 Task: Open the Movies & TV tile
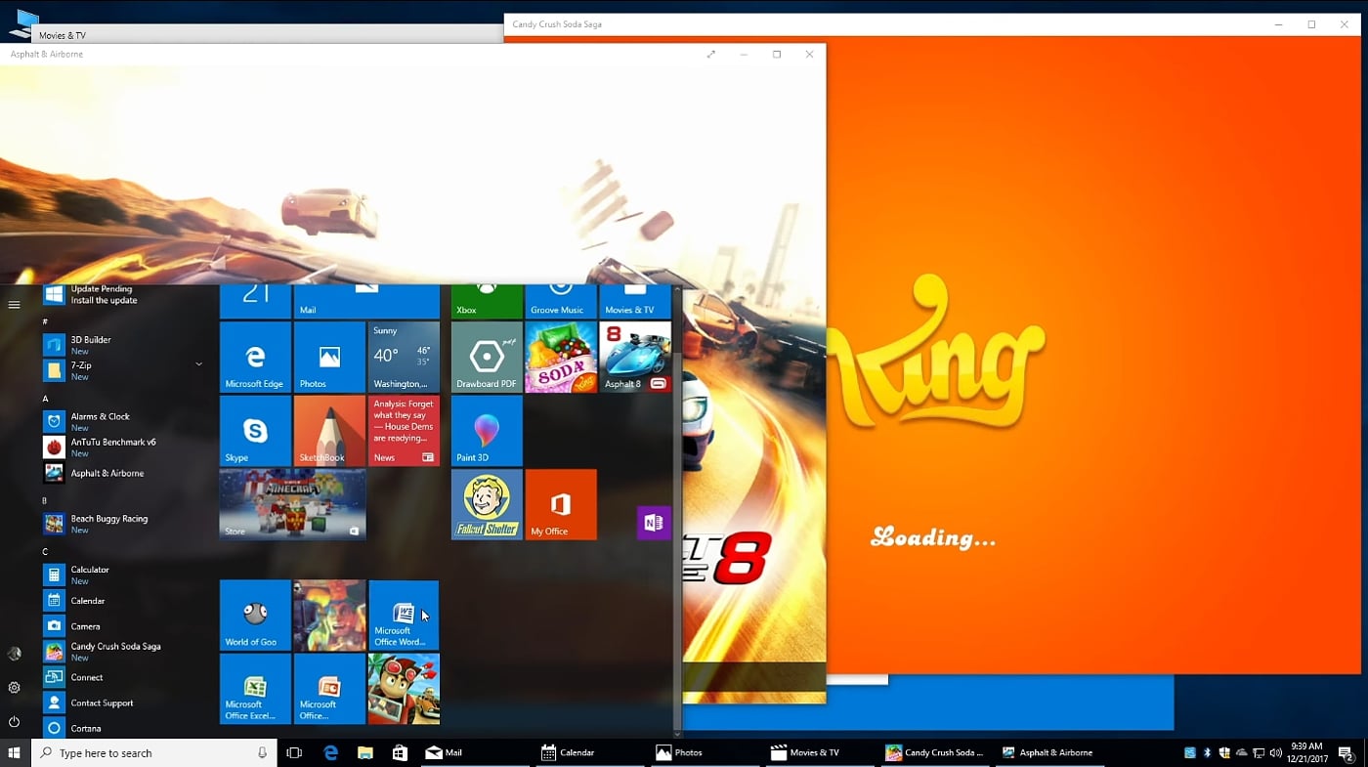click(x=635, y=302)
